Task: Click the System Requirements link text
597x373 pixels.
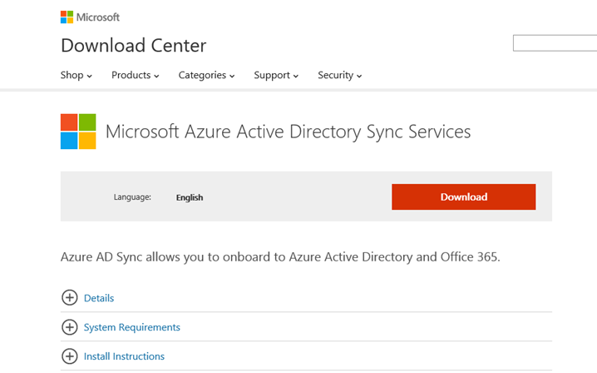Action: 132,327
